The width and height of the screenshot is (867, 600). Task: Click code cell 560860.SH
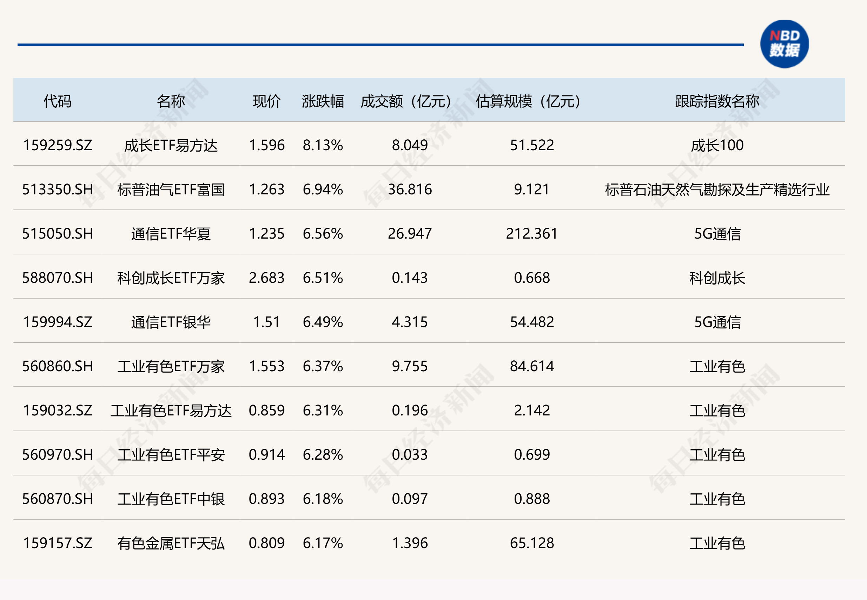tap(58, 366)
